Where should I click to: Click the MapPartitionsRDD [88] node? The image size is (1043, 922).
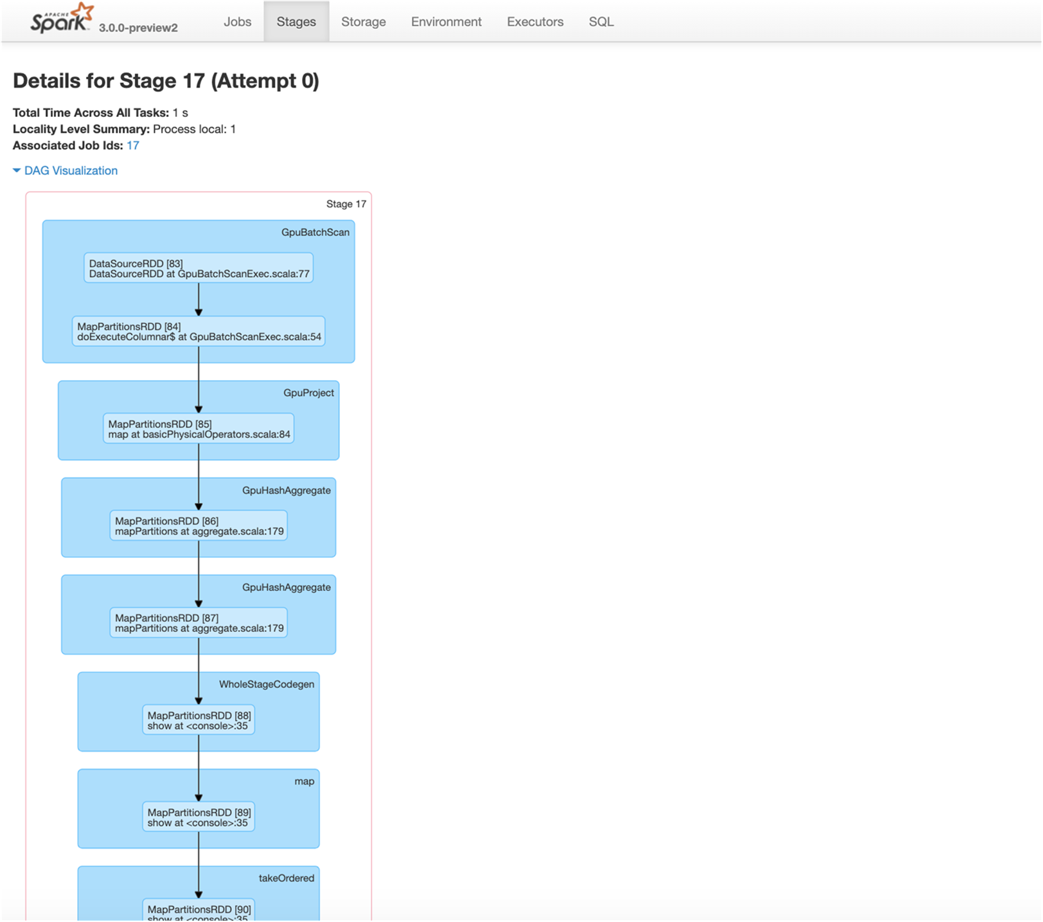(x=199, y=720)
